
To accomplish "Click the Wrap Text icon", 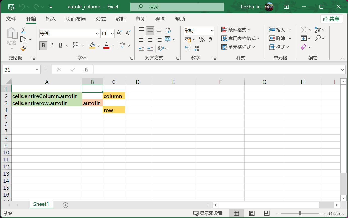I will 168,31.
